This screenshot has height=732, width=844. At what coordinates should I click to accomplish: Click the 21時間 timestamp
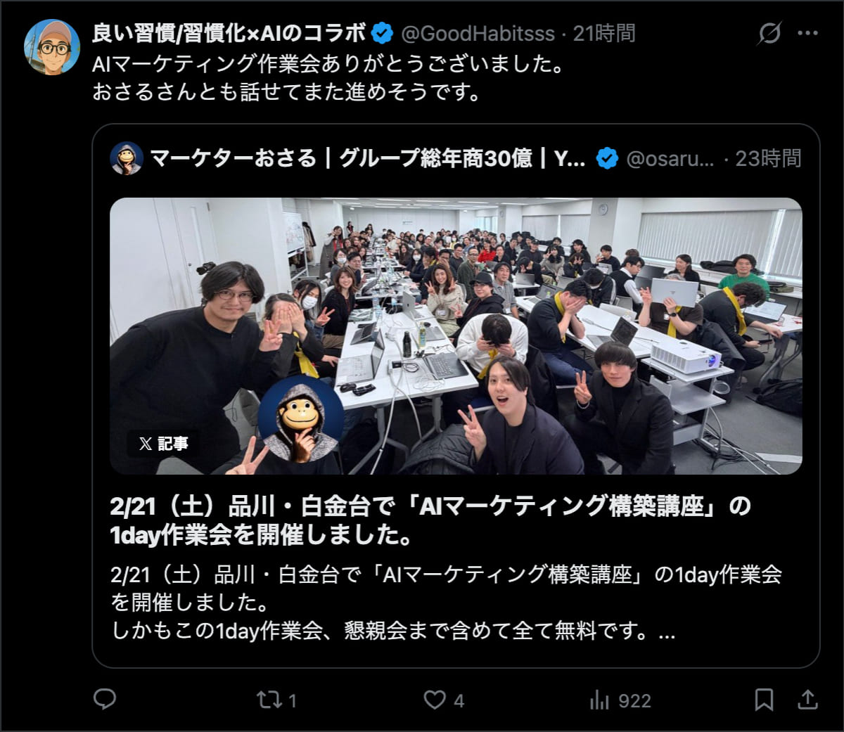(x=604, y=33)
